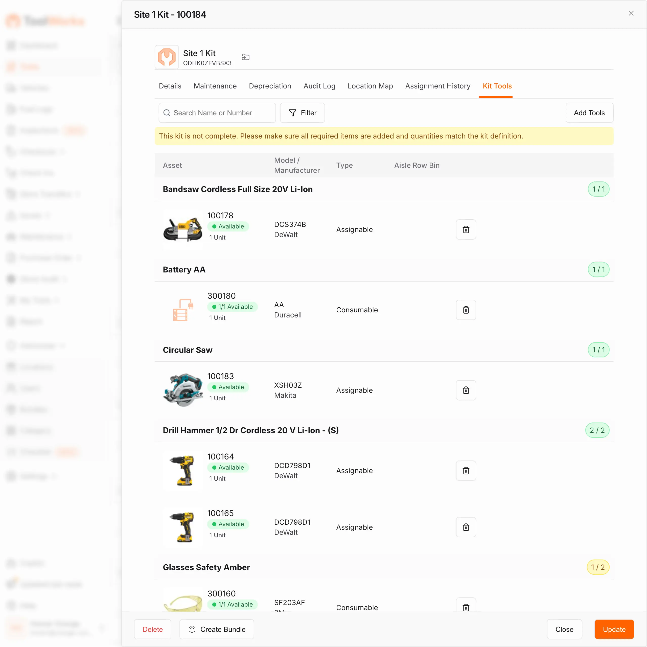Switch to the Details tab
The width and height of the screenshot is (647, 647).
coord(170,86)
